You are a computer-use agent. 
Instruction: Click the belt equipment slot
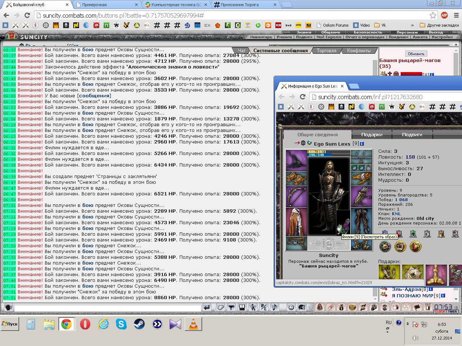[296, 243]
